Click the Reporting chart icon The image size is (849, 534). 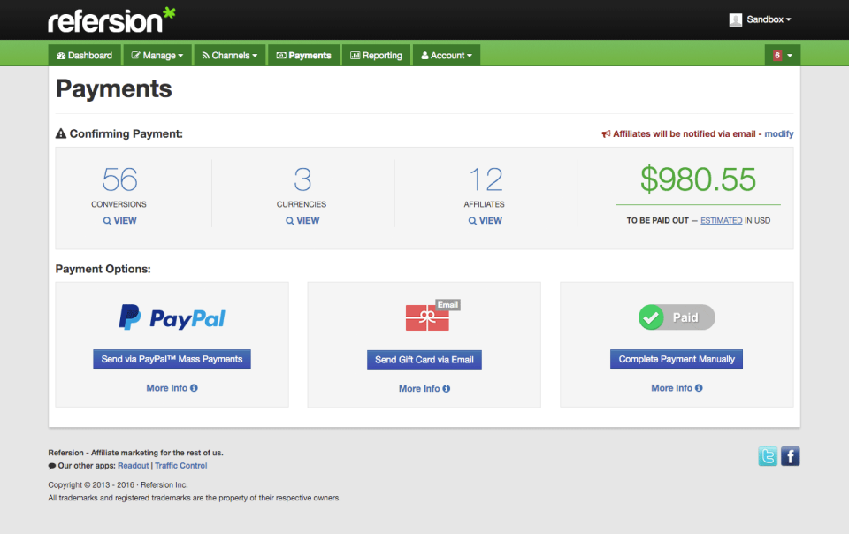pos(354,55)
